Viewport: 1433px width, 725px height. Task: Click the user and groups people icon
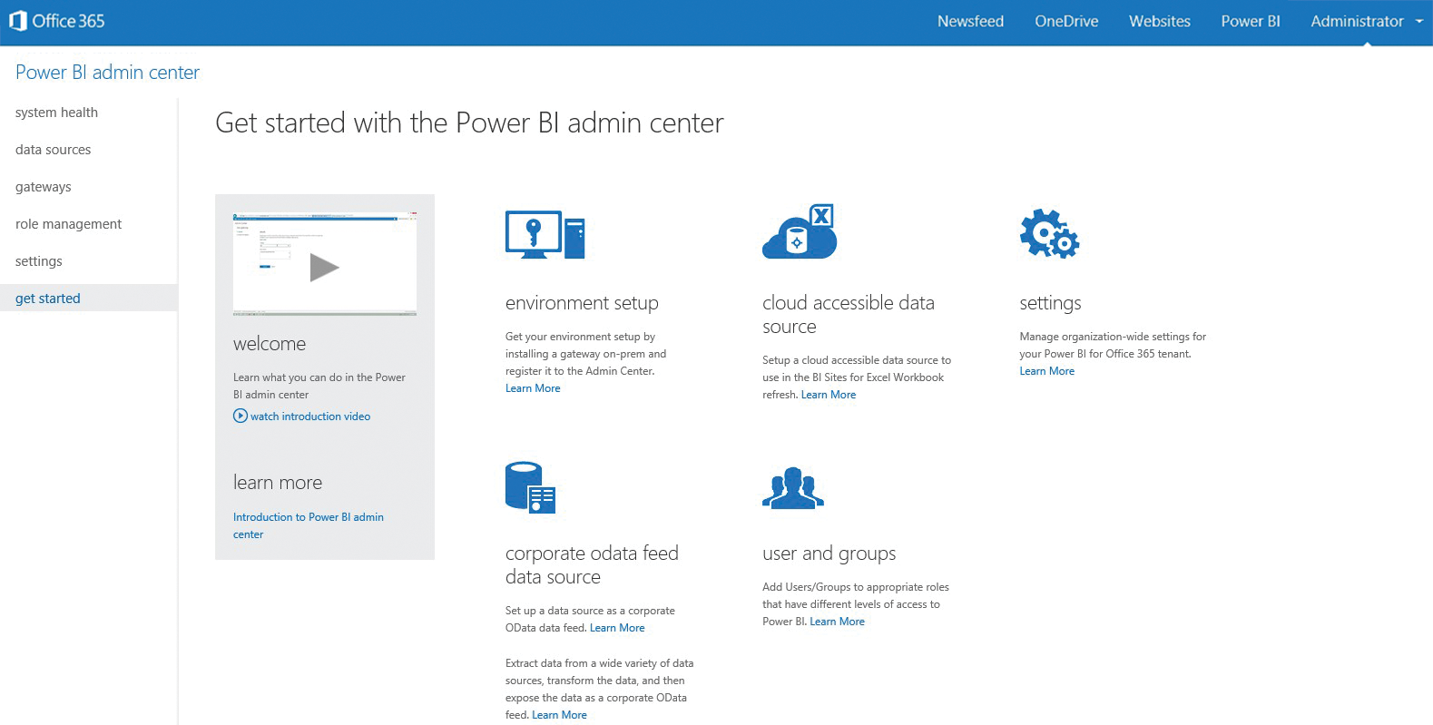pos(793,488)
